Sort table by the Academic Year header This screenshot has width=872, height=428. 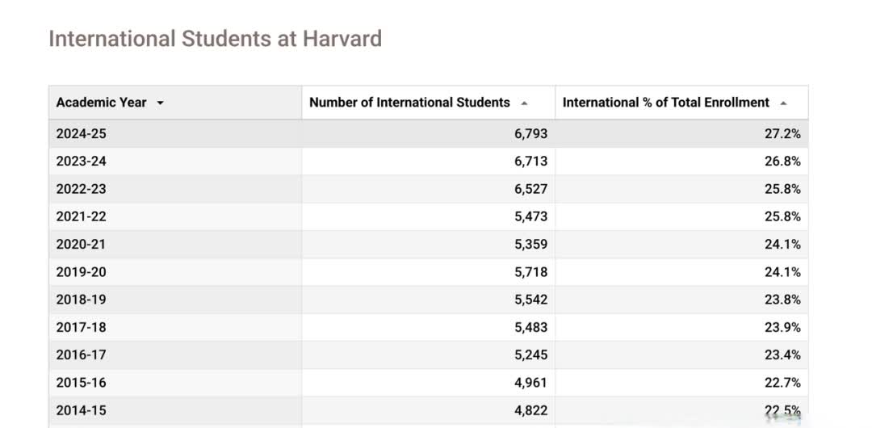tap(101, 103)
